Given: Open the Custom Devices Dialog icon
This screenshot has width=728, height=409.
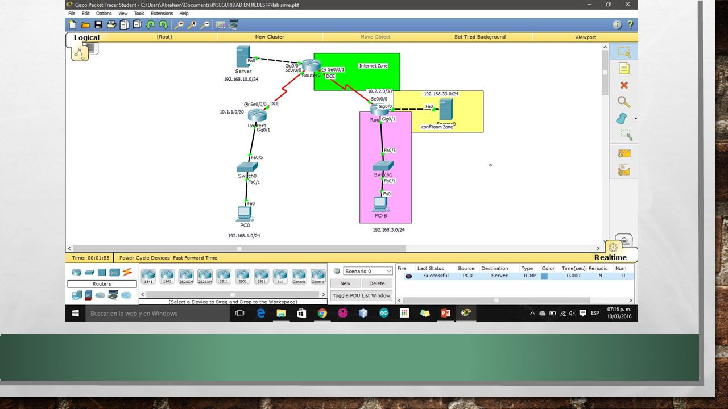Looking at the screenshot, I should click(x=233, y=25).
